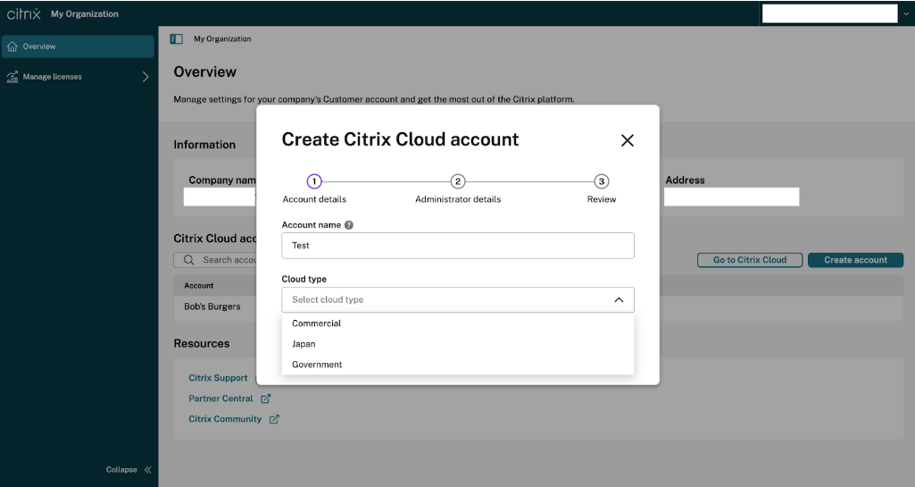Click the Citrix Community external link icon
The width and height of the screenshot is (915, 487).
274,419
